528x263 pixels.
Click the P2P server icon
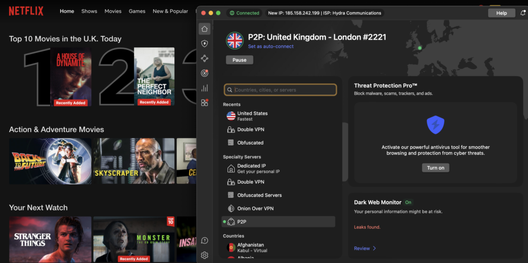click(x=231, y=222)
